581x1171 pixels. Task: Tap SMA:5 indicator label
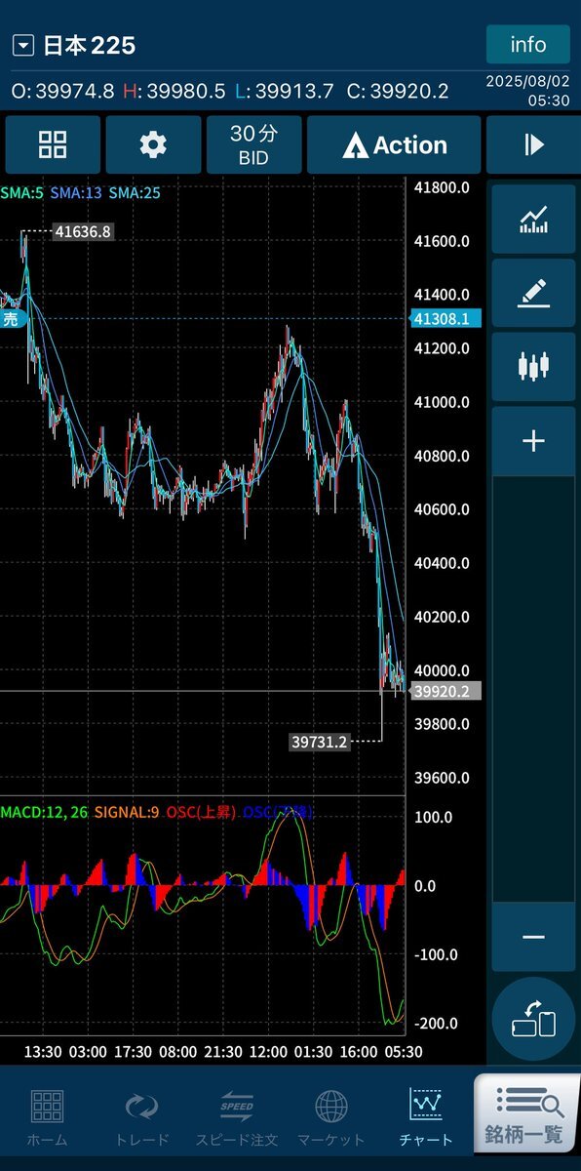21,193
